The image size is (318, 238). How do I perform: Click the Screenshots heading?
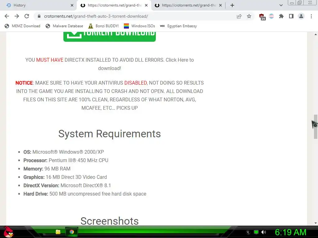tap(110, 221)
